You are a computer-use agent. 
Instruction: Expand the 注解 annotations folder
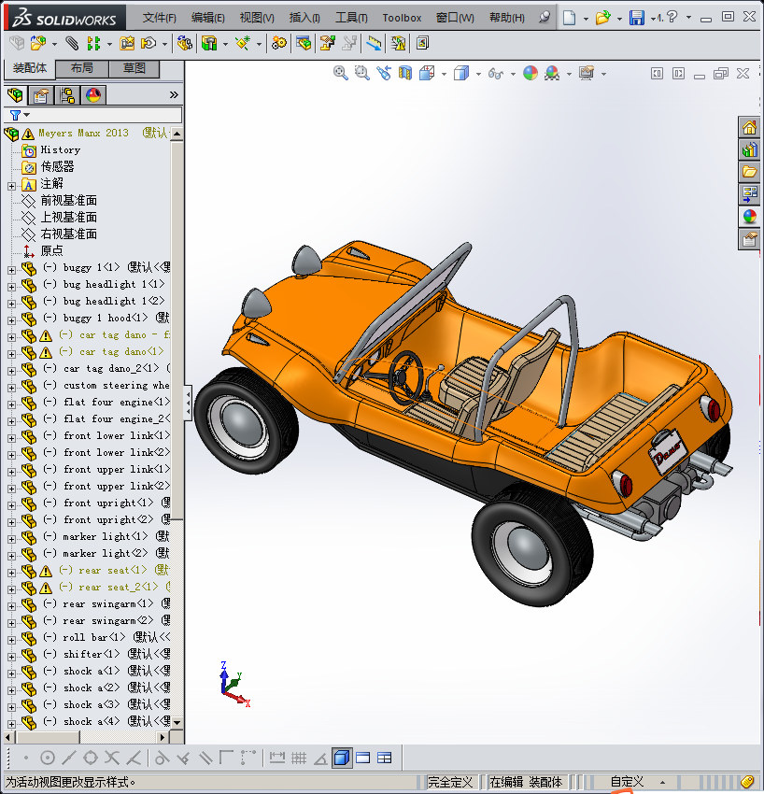[11, 184]
